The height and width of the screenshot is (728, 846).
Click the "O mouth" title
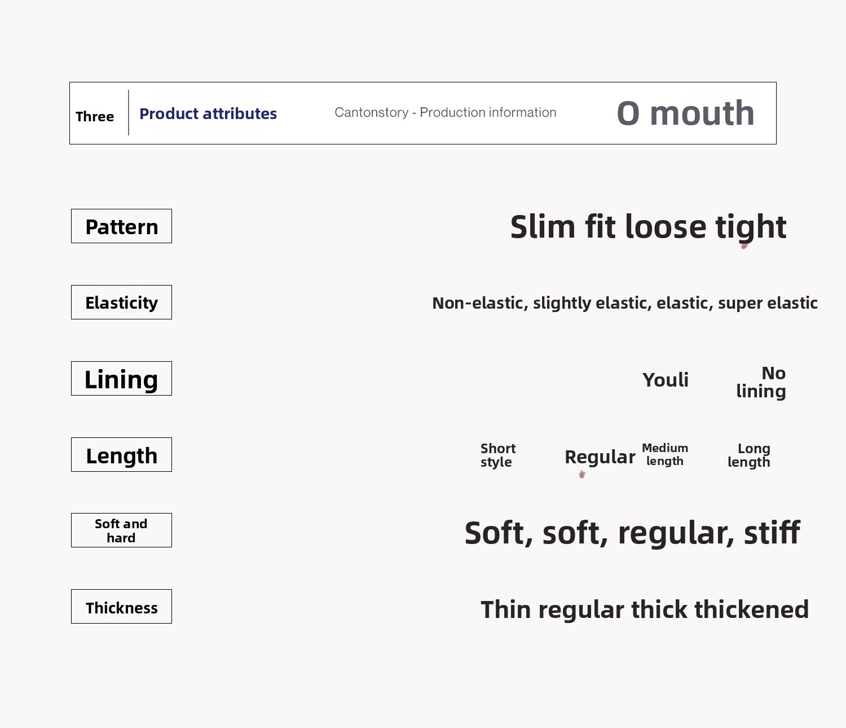[x=685, y=113]
